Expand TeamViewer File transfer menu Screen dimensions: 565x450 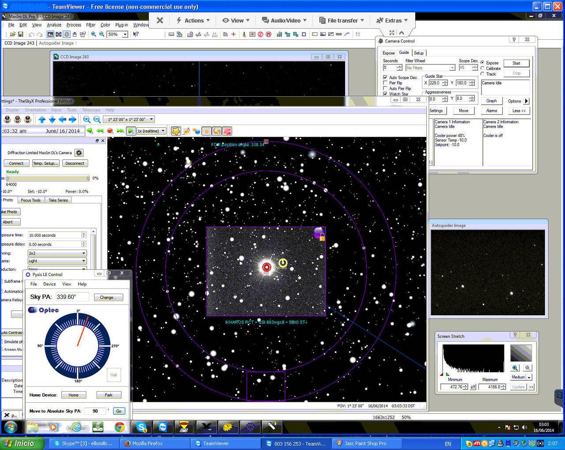tap(342, 20)
